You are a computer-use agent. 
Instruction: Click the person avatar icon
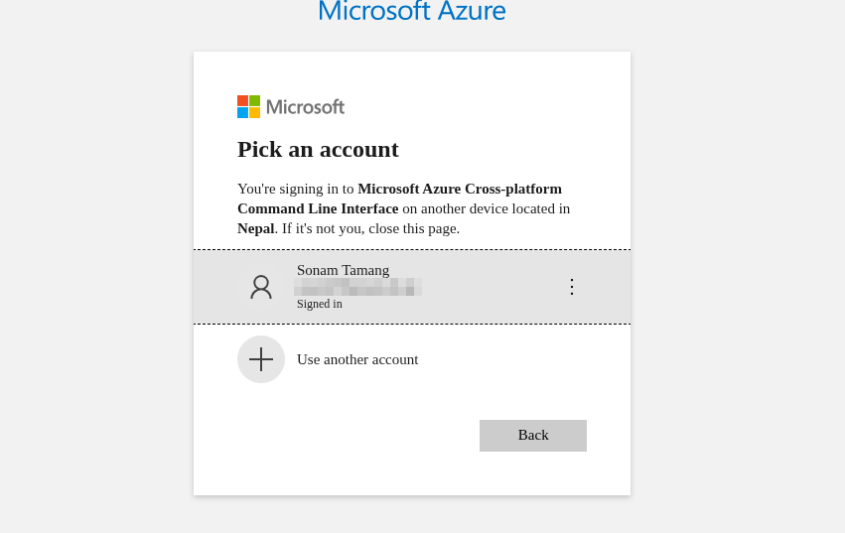[261, 287]
